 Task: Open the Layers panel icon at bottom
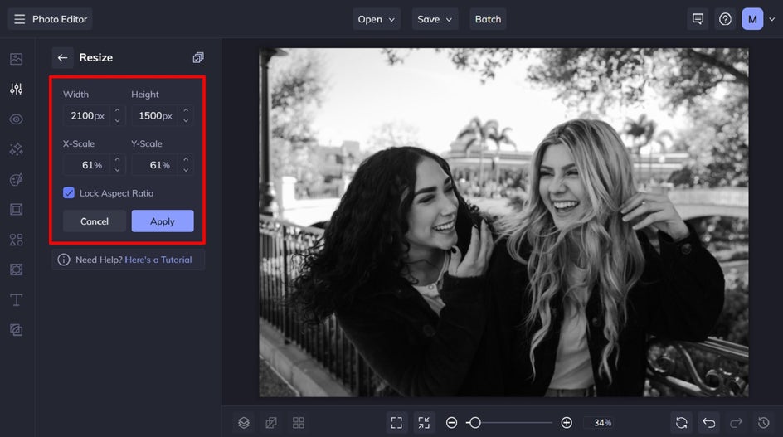(244, 423)
